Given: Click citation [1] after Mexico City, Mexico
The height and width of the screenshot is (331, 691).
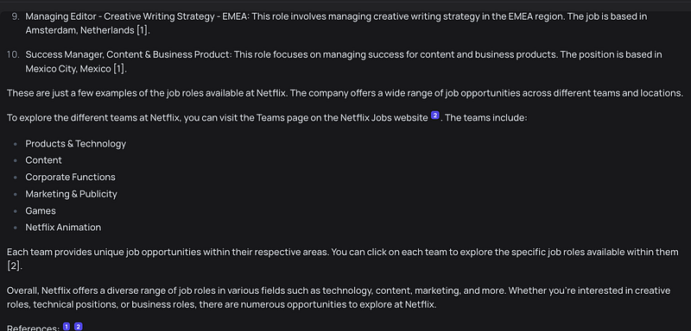Looking at the screenshot, I should click(x=119, y=69).
